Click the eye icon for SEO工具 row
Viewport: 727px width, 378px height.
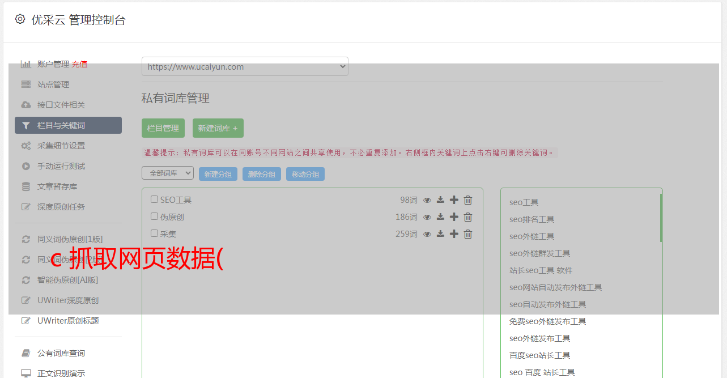point(427,200)
